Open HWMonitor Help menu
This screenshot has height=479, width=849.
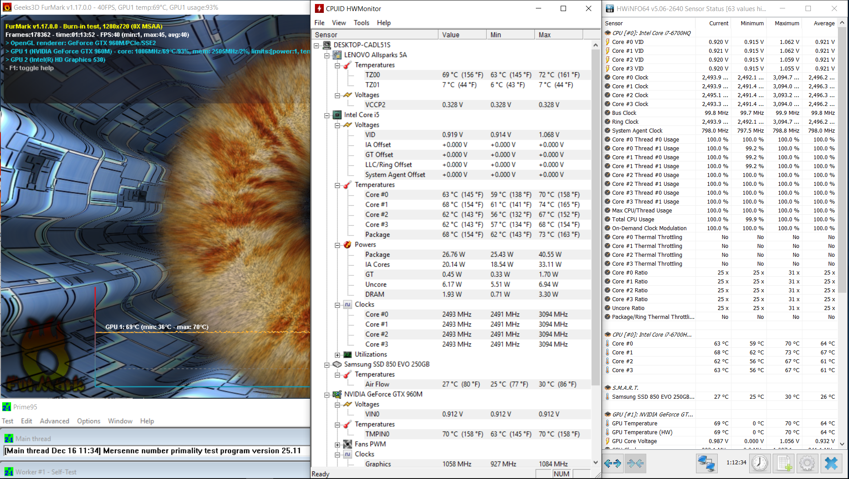pos(384,23)
